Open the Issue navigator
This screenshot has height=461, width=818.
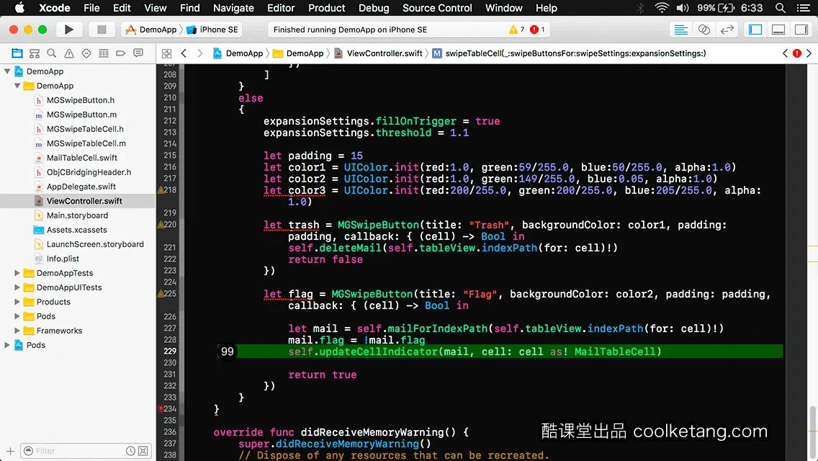[x=69, y=53]
